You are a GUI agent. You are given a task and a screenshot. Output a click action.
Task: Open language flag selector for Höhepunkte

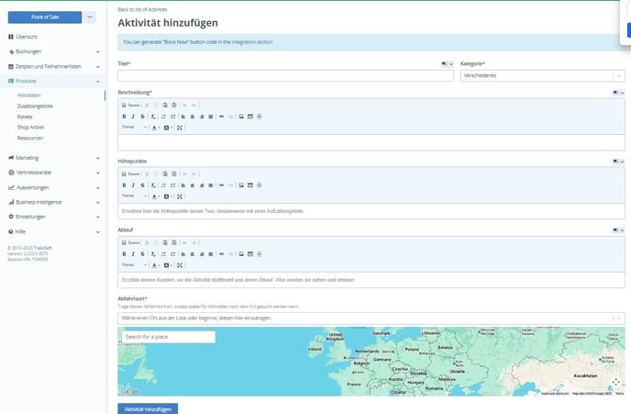coord(618,162)
